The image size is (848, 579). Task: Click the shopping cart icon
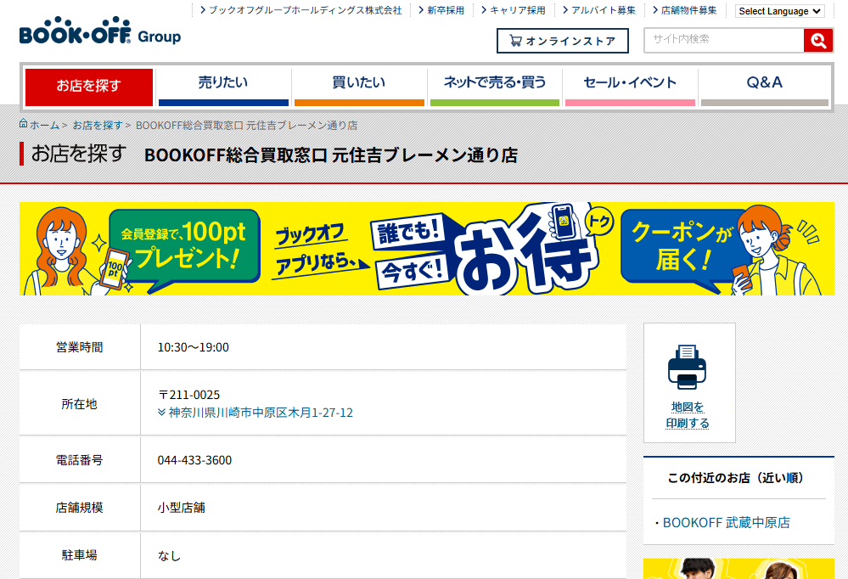515,41
